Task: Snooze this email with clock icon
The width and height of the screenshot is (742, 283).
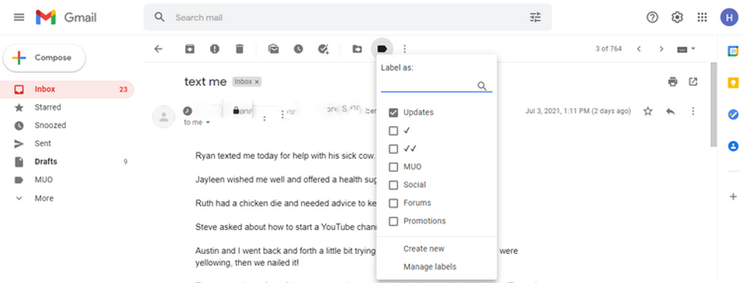Action: (x=298, y=49)
